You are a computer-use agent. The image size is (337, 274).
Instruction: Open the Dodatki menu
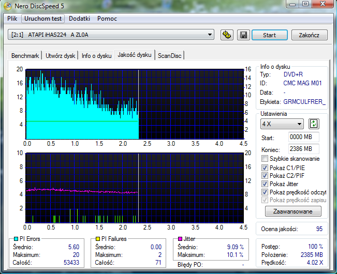click(79, 19)
